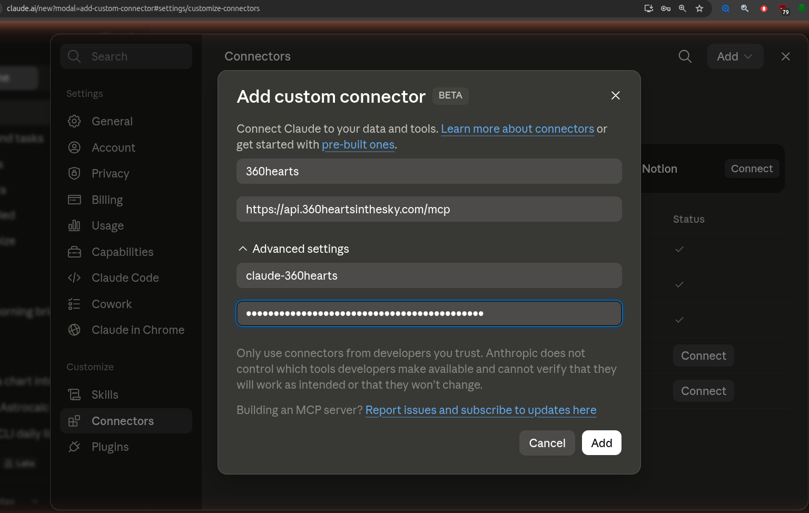Click the magnifier icon in sidebar search
The image size is (809, 513).
coord(74,56)
